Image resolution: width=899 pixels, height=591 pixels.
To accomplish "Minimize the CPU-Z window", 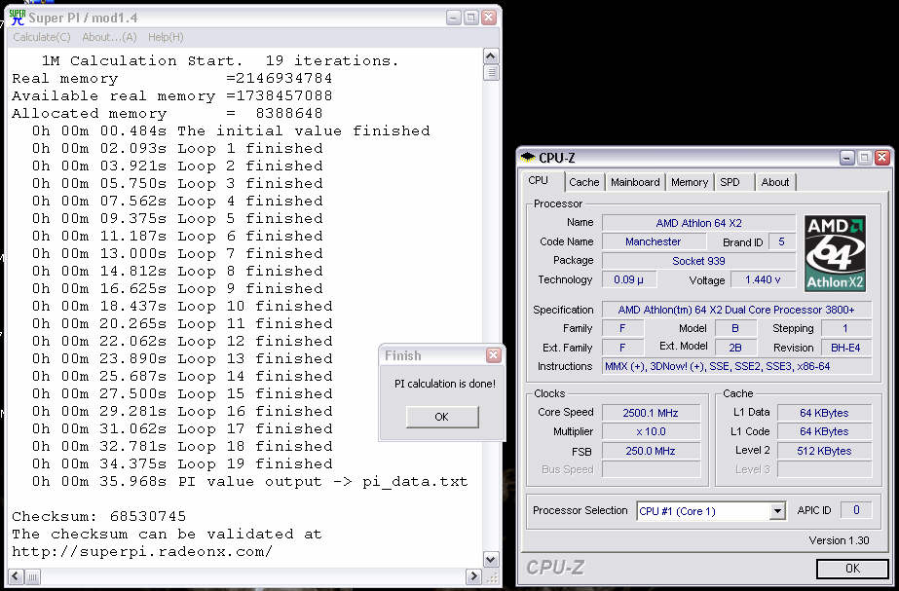I will (847, 158).
